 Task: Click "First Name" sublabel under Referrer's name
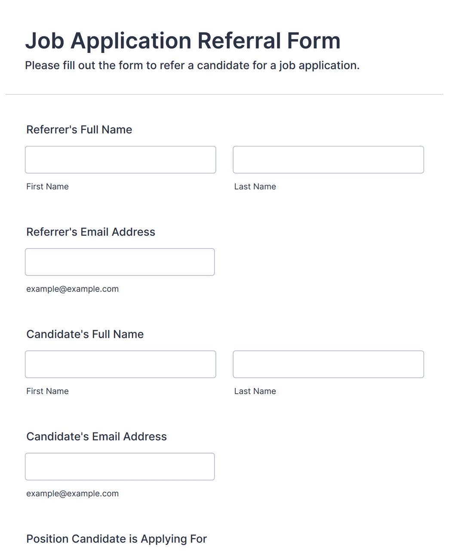(x=47, y=186)
